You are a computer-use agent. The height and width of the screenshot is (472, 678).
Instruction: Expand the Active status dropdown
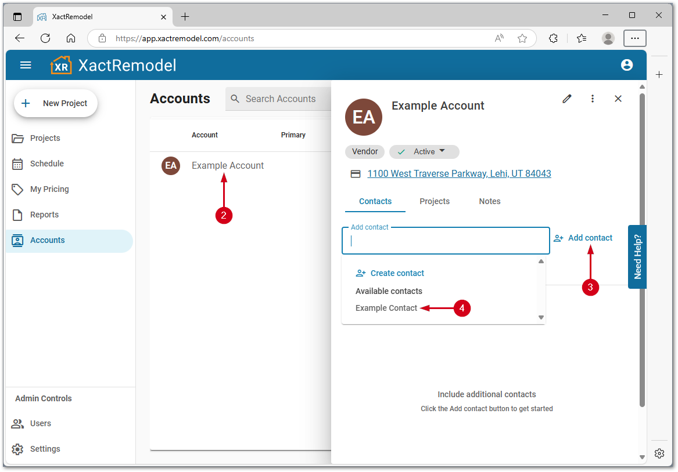[x=424, y=152]
